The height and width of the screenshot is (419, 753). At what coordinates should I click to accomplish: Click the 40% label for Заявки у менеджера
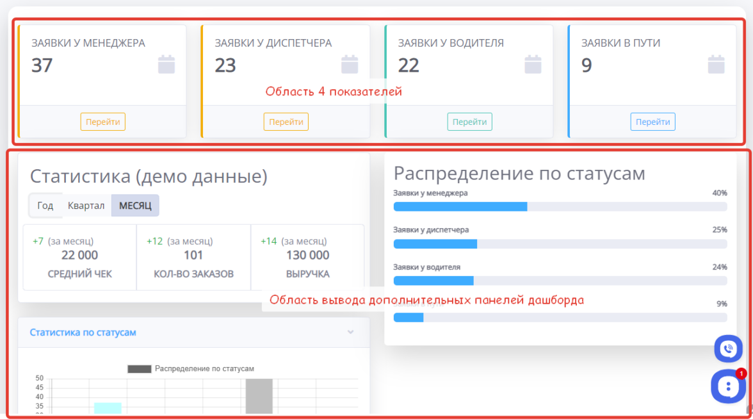720,193
